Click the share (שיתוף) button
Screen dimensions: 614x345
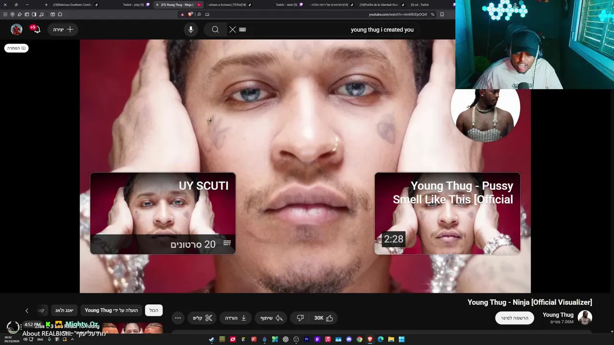pos(272,318)
